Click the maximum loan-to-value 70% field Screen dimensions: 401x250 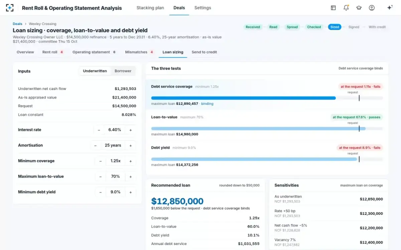pos(115,177)
